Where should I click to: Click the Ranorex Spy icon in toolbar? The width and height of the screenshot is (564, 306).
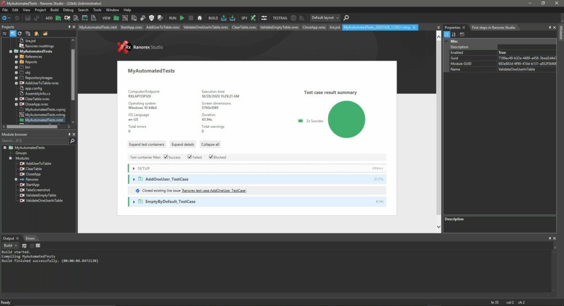pyautogui.click(x=253, y=18)
